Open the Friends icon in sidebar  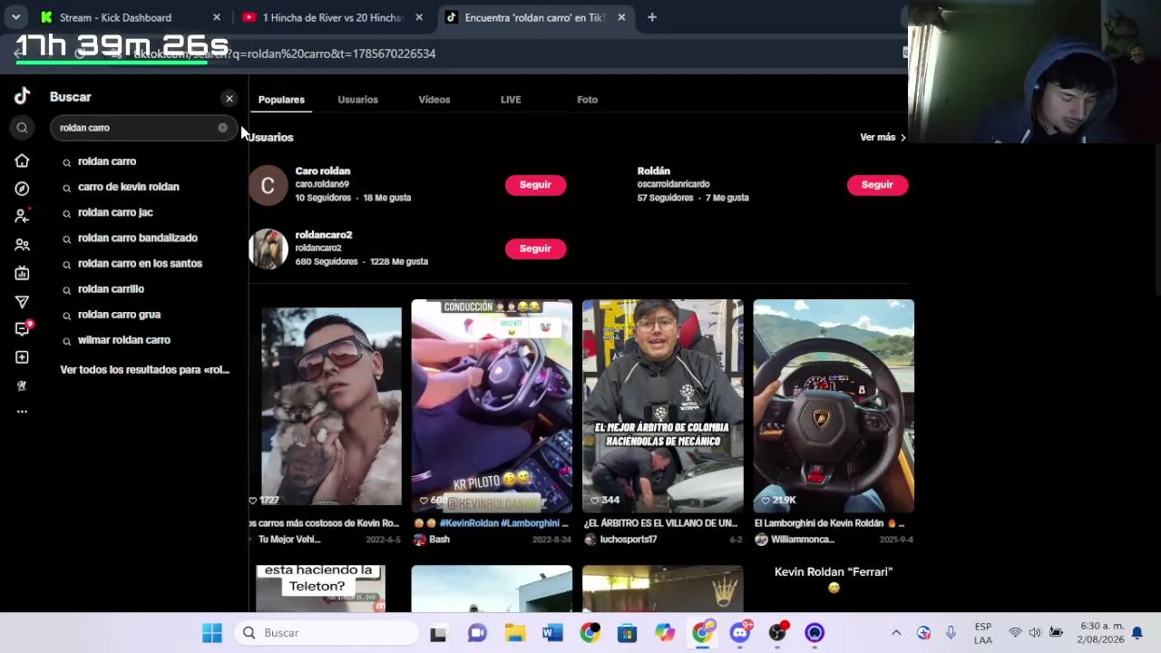point(22,245)
